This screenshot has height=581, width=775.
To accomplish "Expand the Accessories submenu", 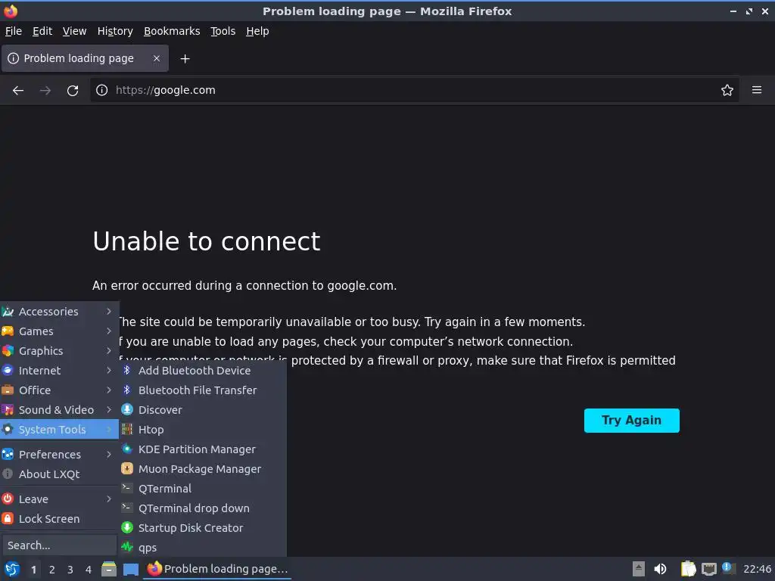I will (59, 312).
